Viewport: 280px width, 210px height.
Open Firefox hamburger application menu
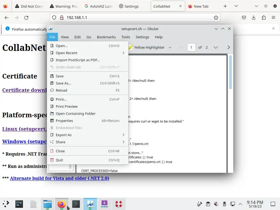tap(273, 17)
